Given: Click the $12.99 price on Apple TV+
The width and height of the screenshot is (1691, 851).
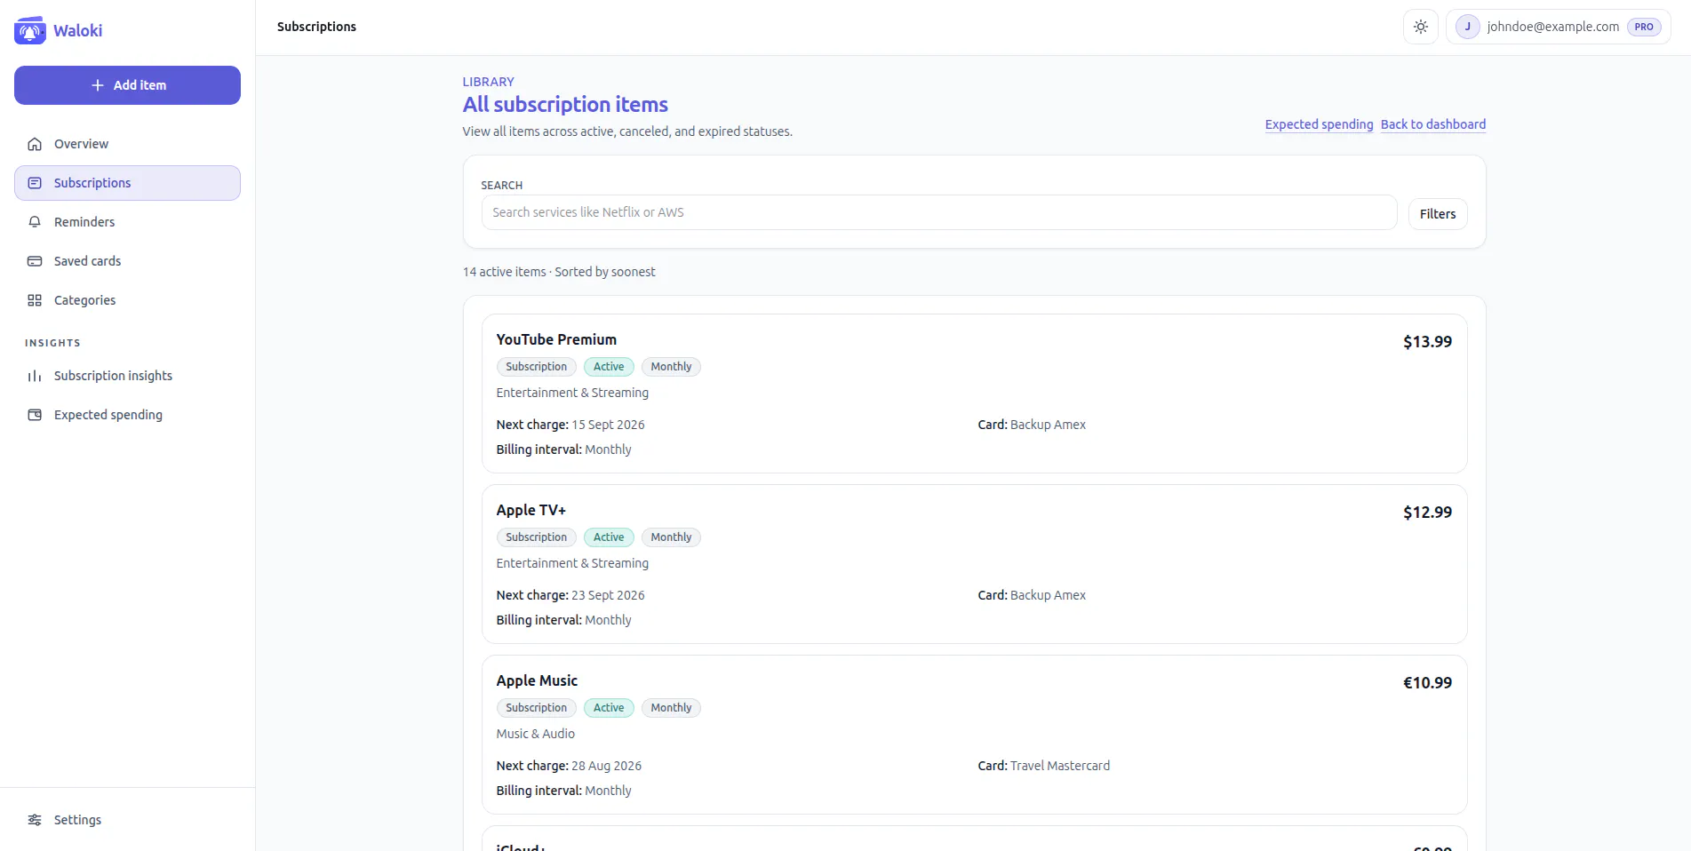Looking at the screenshot, I should click(x=1427, y=513).
